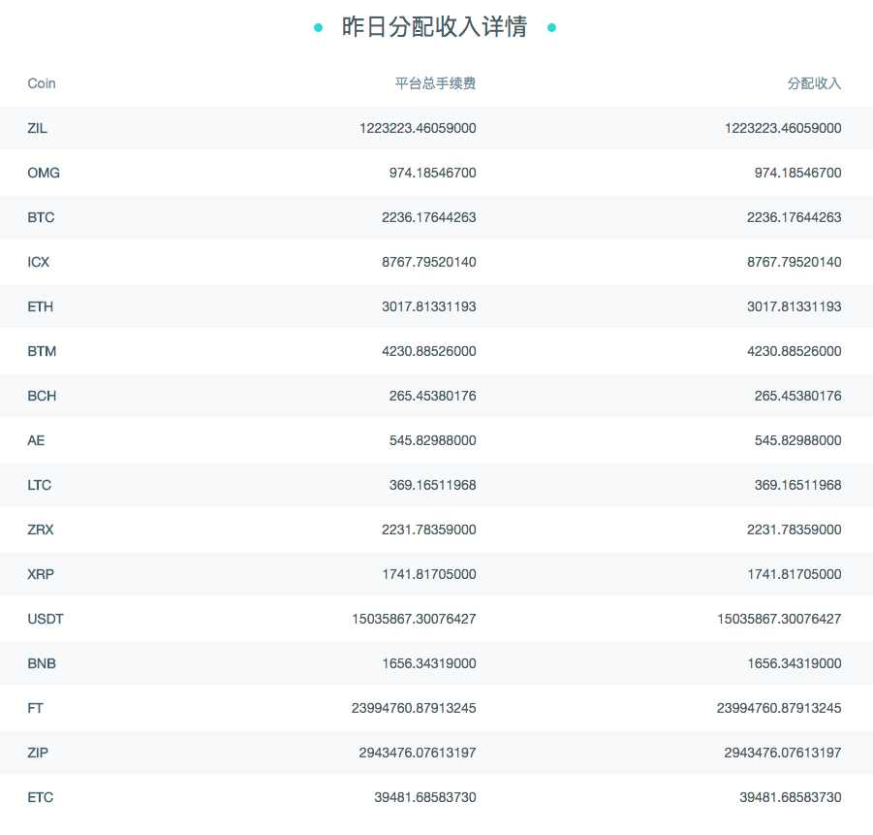The image size is (873, 835).
Task: Select the FT coin row label
Action: click(x=35, y=708)
